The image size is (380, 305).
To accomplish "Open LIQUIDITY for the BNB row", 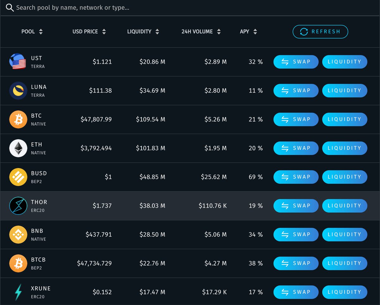I will [345, 235].
